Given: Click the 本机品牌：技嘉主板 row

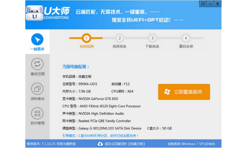Looking at the screenshot, I should pos(77,77).
